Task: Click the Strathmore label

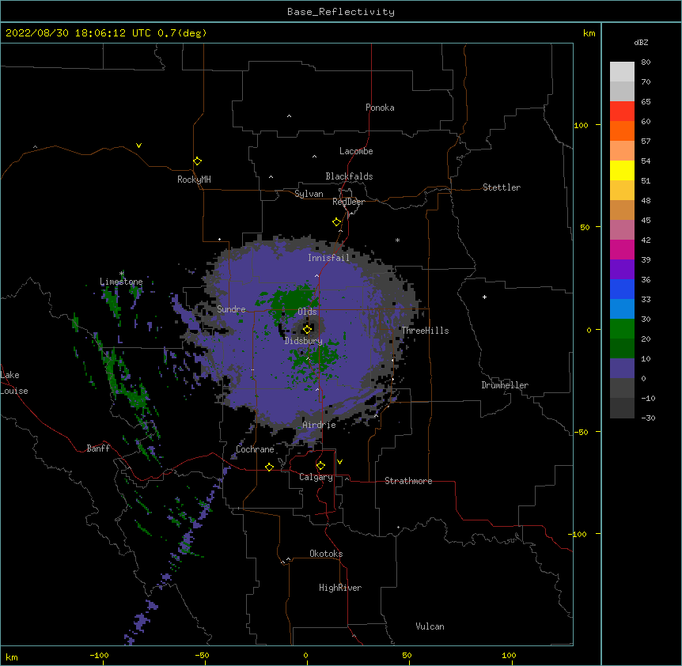Action: pyautogui.click(x=408, y=481)
